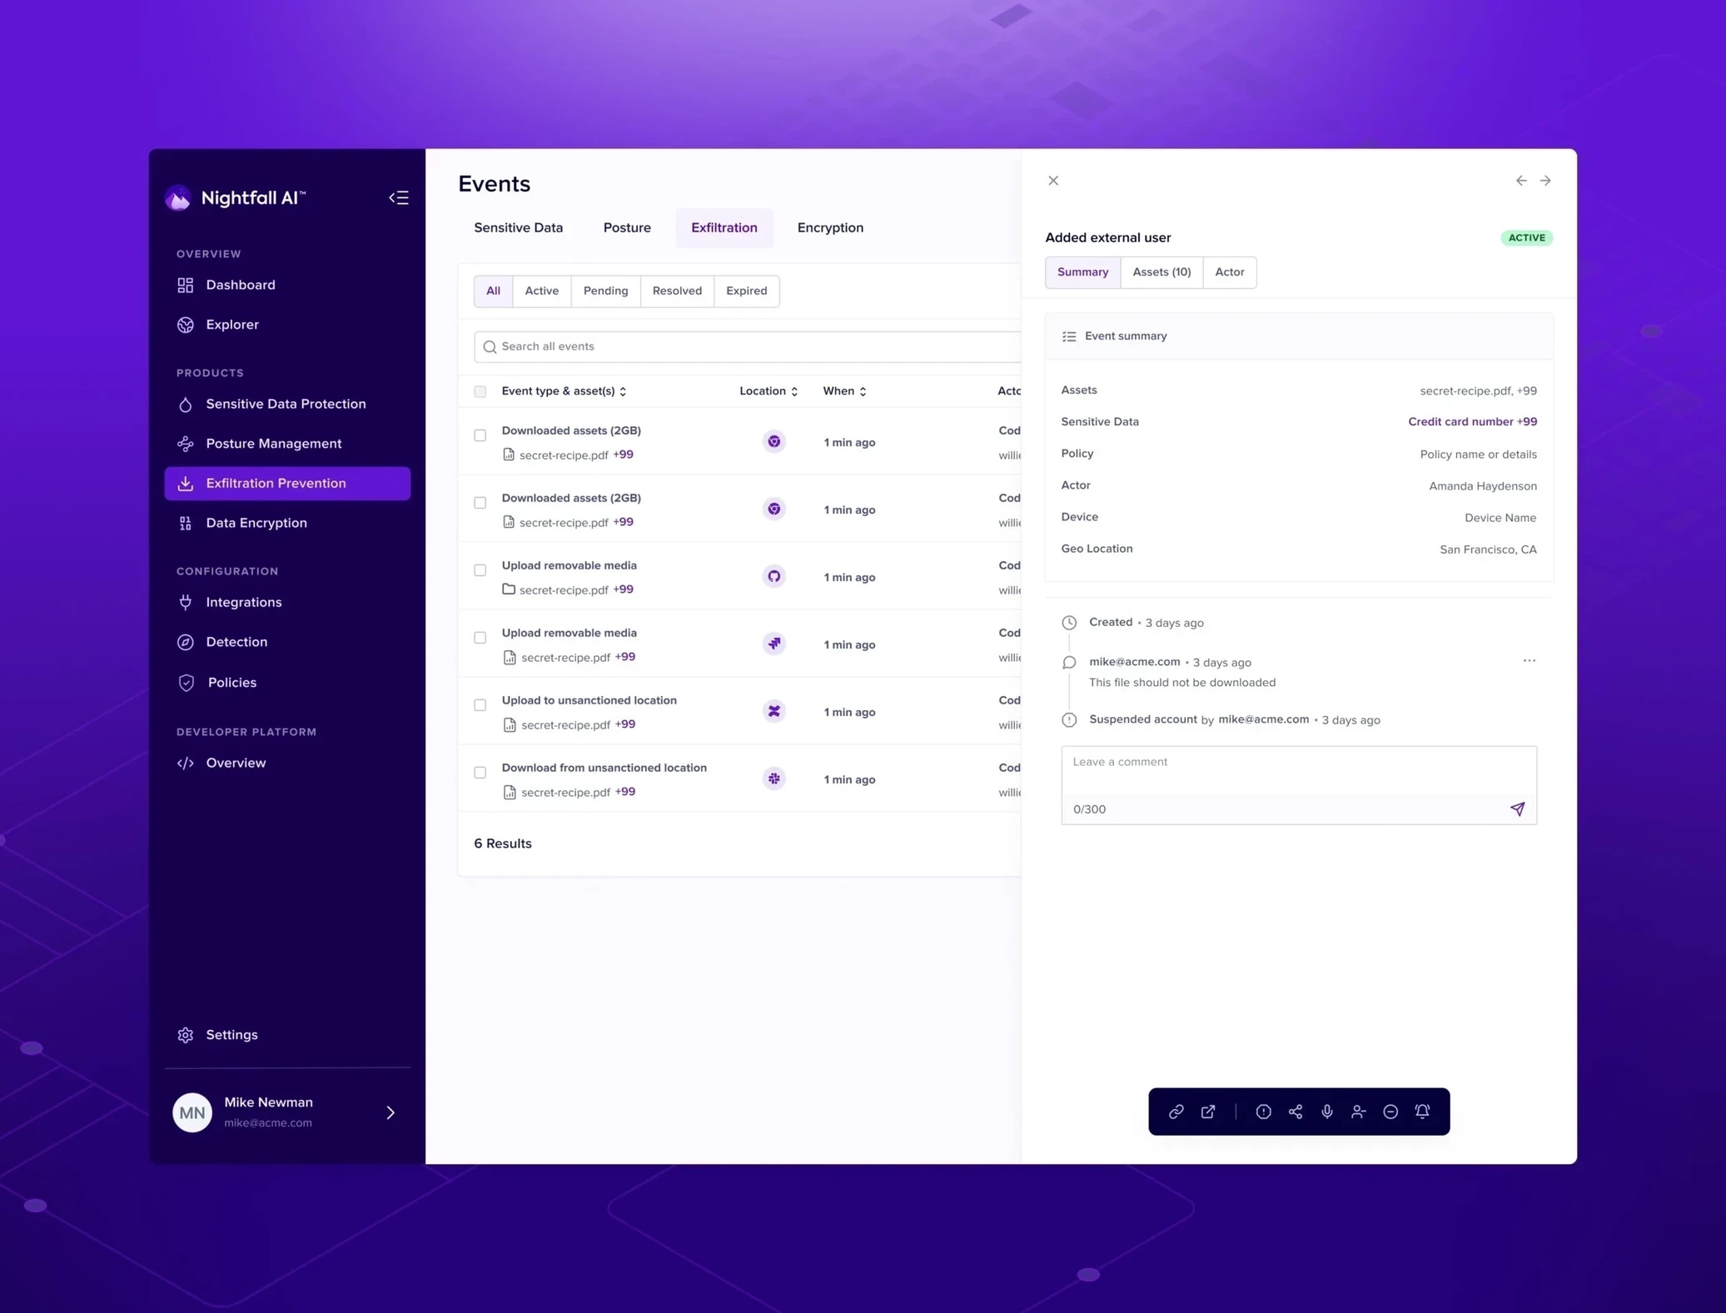Expand Mike Newman profile chevron

[390, 1112]
